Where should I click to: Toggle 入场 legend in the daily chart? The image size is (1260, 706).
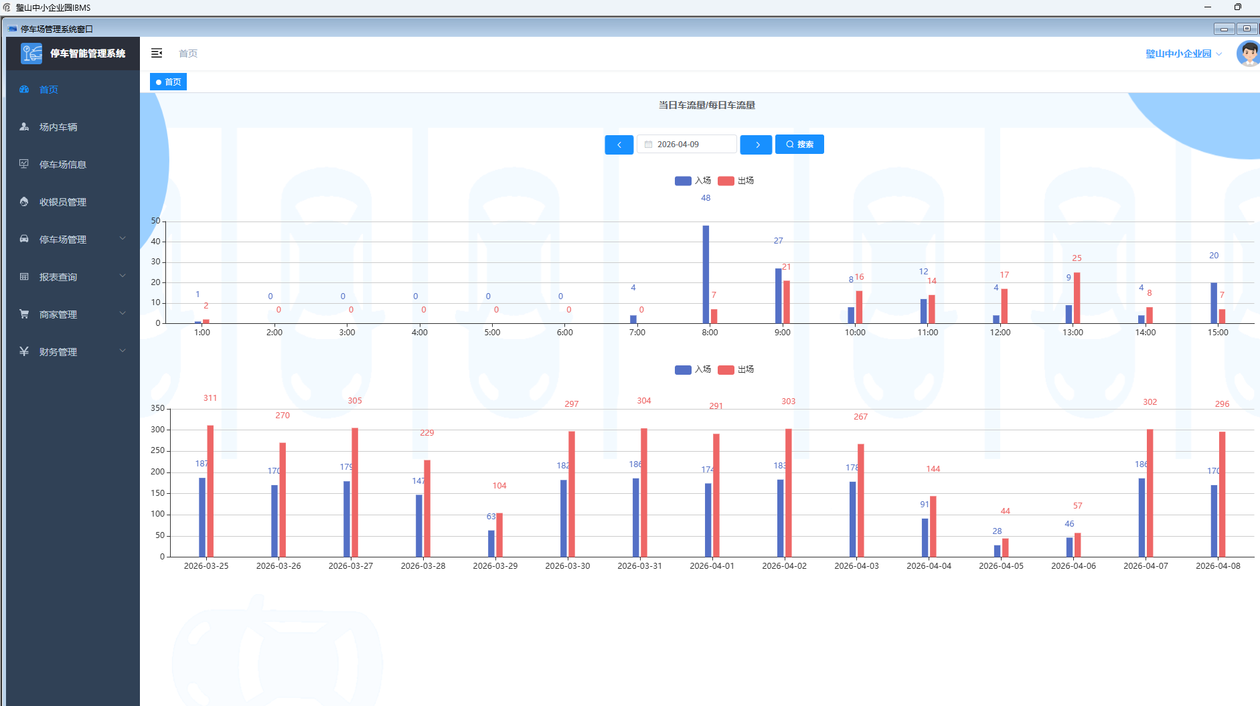click(x=693, y=369)
